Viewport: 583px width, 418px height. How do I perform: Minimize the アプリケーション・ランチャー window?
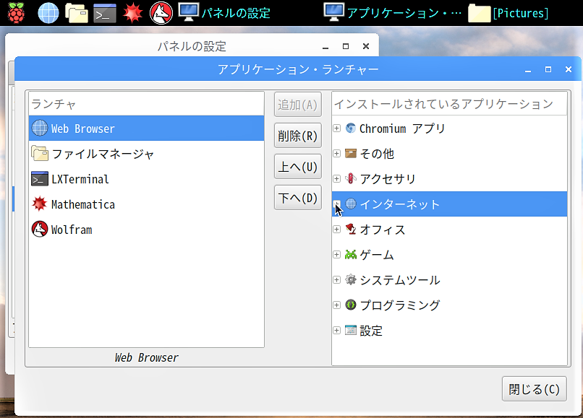[528, 70]
